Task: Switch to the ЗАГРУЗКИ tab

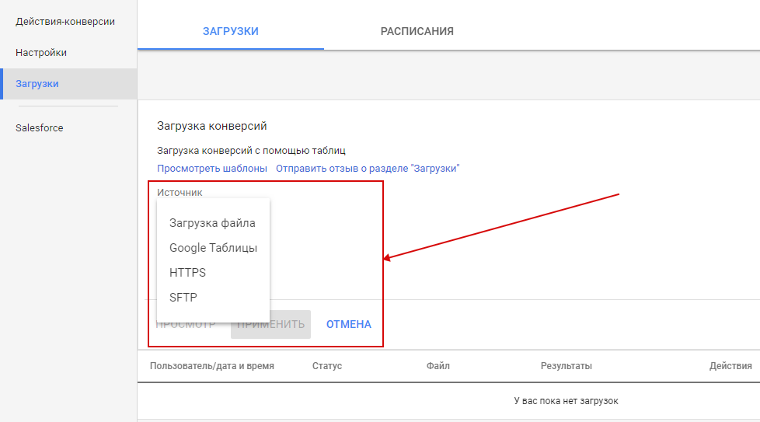Action: (231, 32)
